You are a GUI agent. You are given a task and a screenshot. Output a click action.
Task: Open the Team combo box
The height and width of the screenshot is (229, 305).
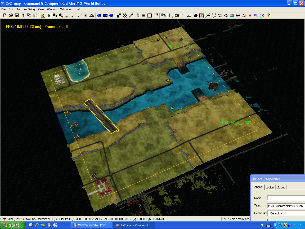coord(286,206)
